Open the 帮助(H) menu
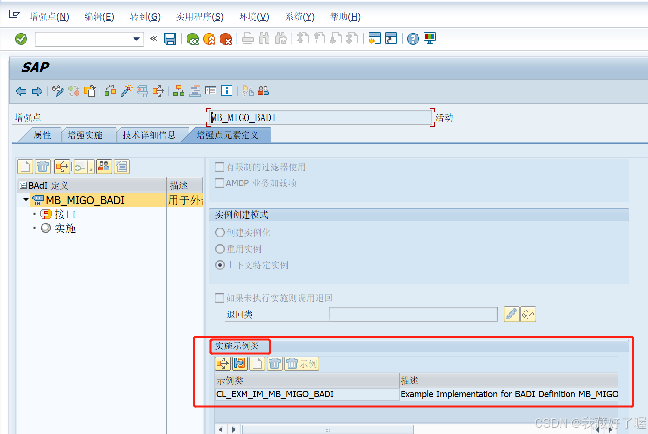This screenshot has width=648, height=434. click(x=345, y=16)
